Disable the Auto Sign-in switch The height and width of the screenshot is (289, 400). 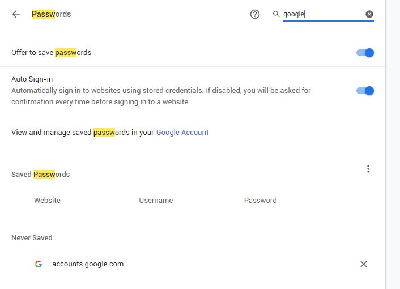365,91
